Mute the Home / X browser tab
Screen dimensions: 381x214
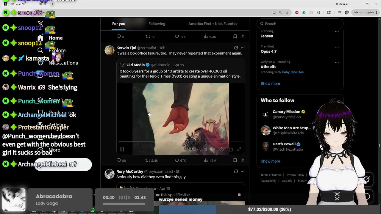point(40,4)
